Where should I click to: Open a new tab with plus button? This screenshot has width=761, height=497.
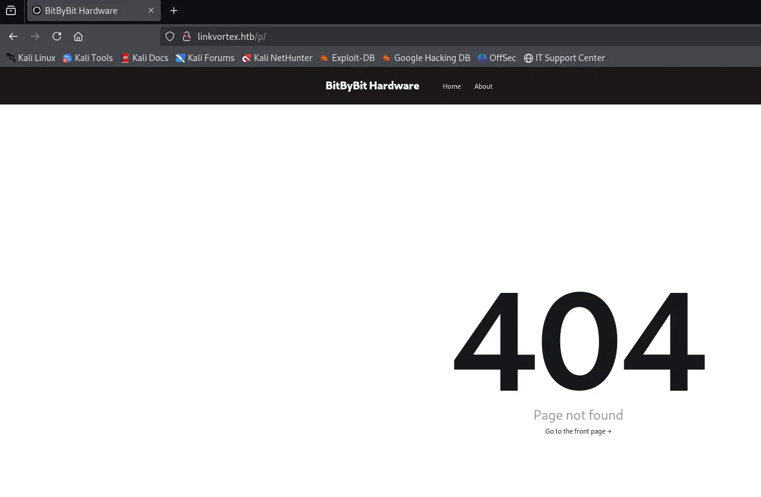[x=174, y=11]
